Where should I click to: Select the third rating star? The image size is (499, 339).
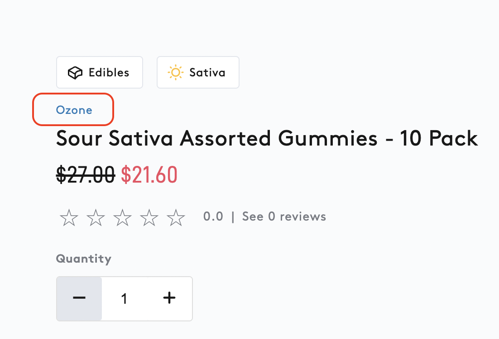123,217
